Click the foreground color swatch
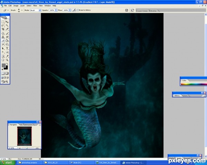 [3, 65]
